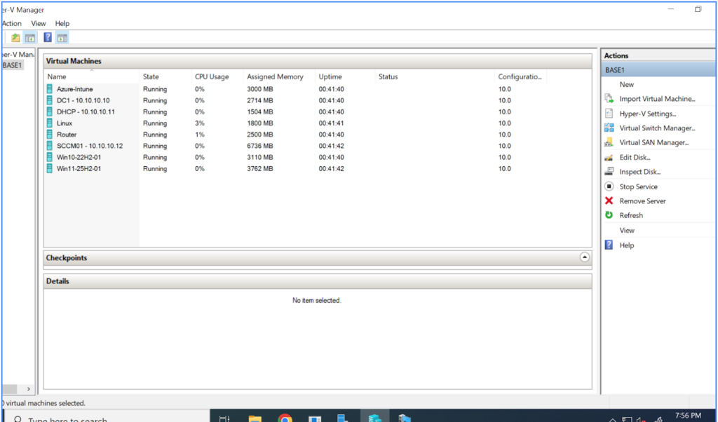Image resolution: width=718 pixels, height=422 pixels.
Task: Click the green Refresh icon
Action: [x=609, y=215]
